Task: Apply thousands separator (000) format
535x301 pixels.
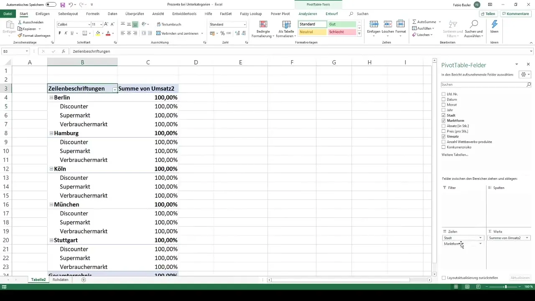Action: (229, 33)
